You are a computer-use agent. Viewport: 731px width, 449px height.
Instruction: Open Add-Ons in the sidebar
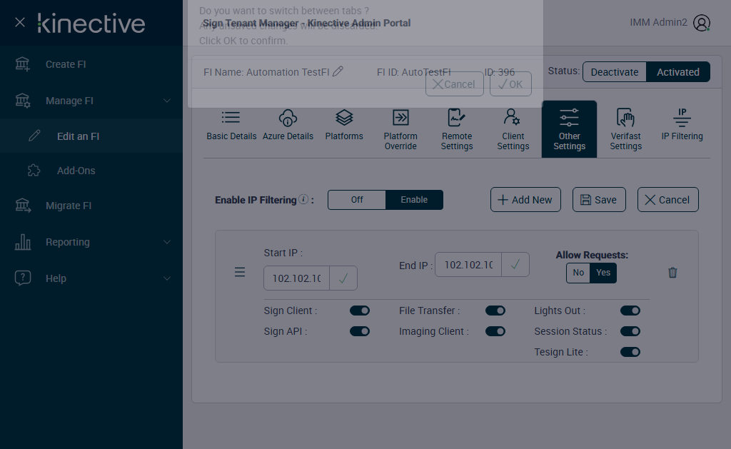pos(91,171)
